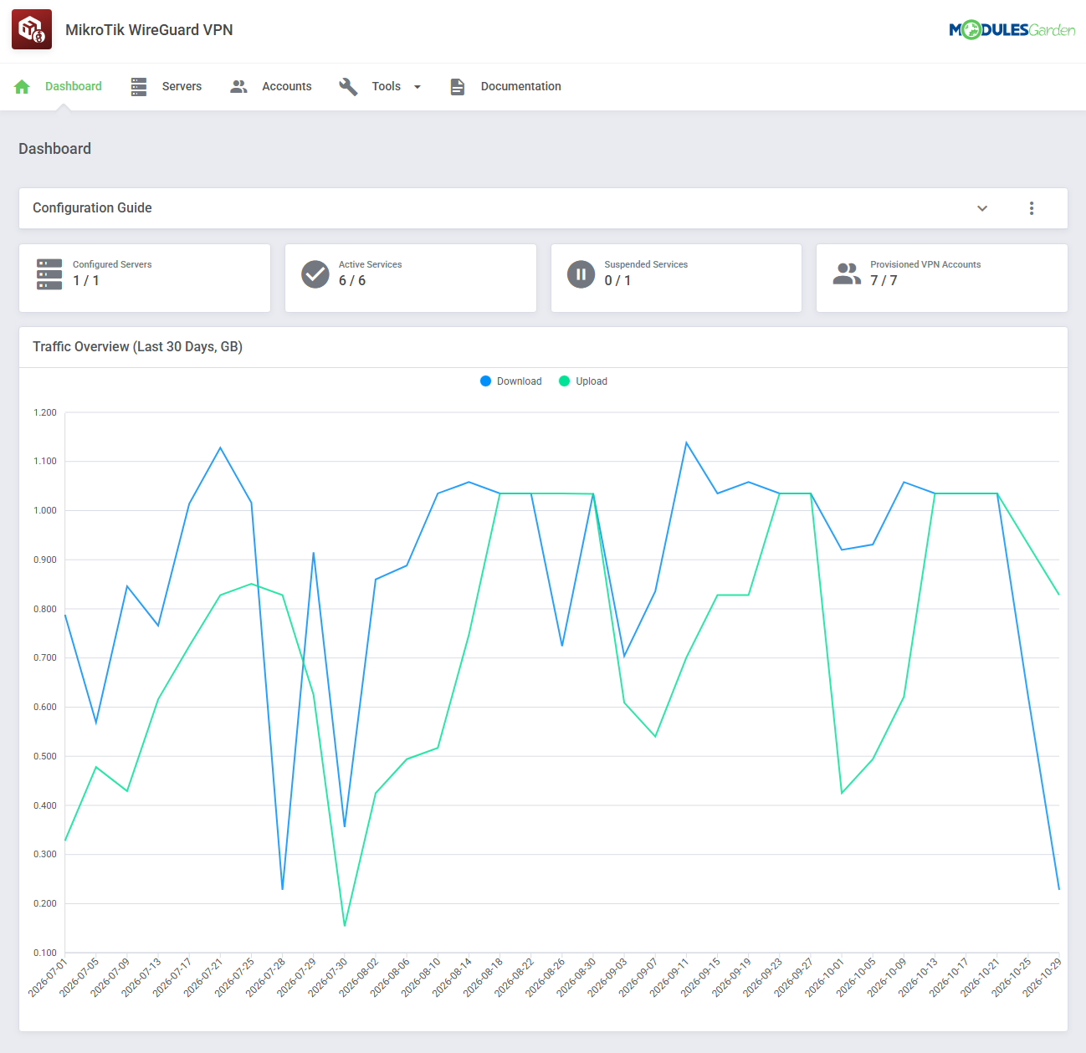Select the Provisioned VPN Accounts value 7 / 7

884,281
